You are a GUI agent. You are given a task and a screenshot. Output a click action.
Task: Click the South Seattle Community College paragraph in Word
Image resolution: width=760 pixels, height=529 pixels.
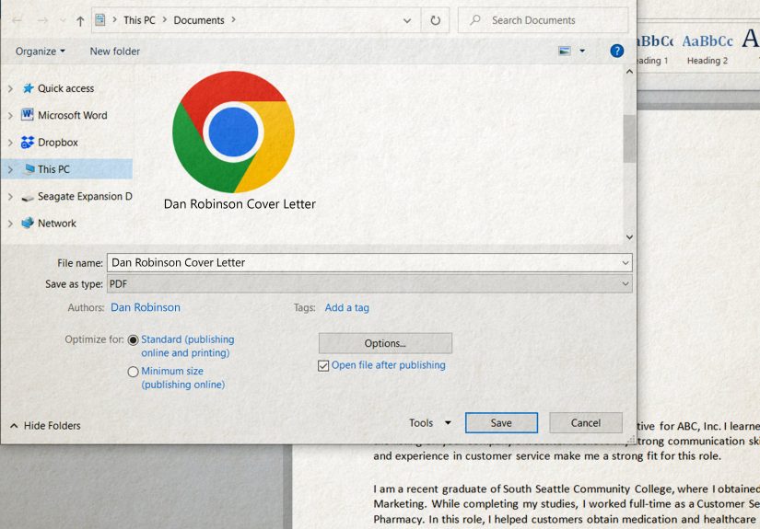pos(567,504)
